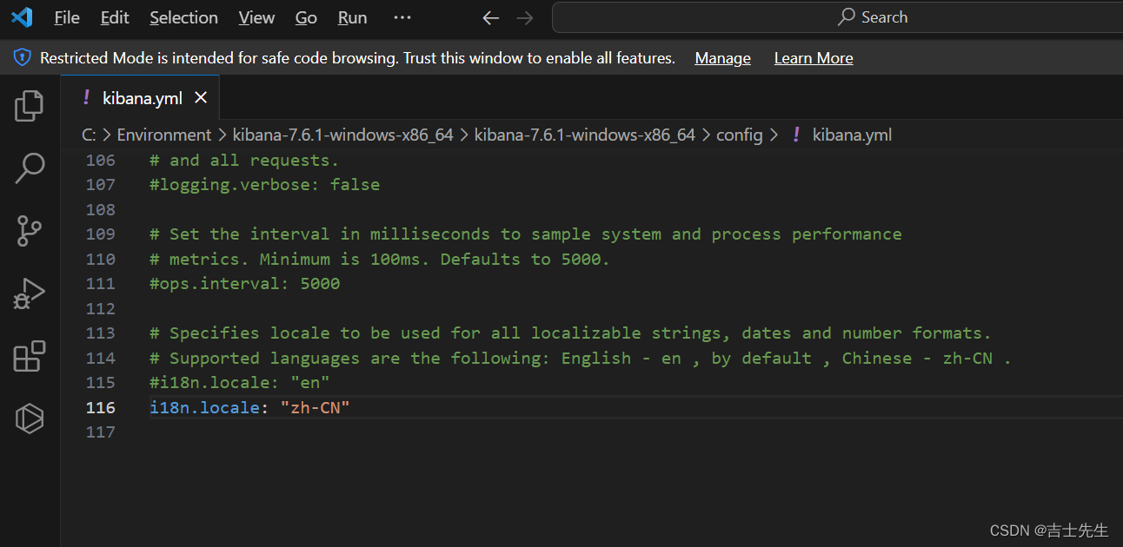Click the bottom activity bar play-hexagon icon

click(x=30, y=419)
